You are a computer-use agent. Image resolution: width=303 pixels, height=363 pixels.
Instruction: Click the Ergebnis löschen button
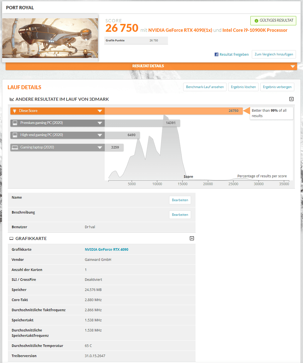tap(243, 87)
